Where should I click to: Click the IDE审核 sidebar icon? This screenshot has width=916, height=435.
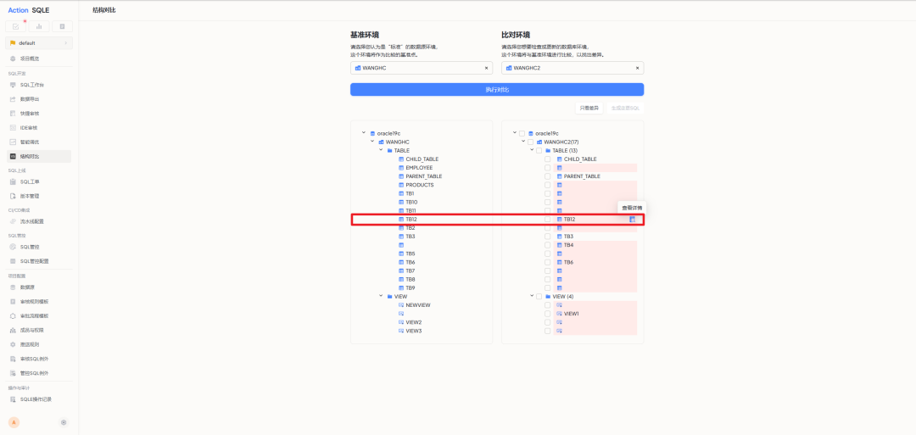(x=13, y=127)
